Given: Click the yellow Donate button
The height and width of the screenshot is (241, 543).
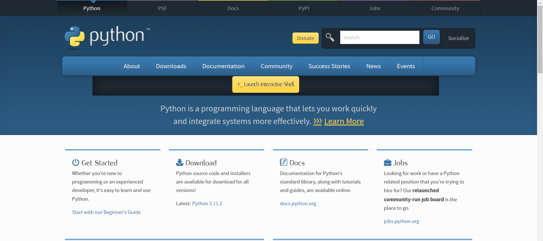Looking at the screenshot, I should [x=305, y=38].
